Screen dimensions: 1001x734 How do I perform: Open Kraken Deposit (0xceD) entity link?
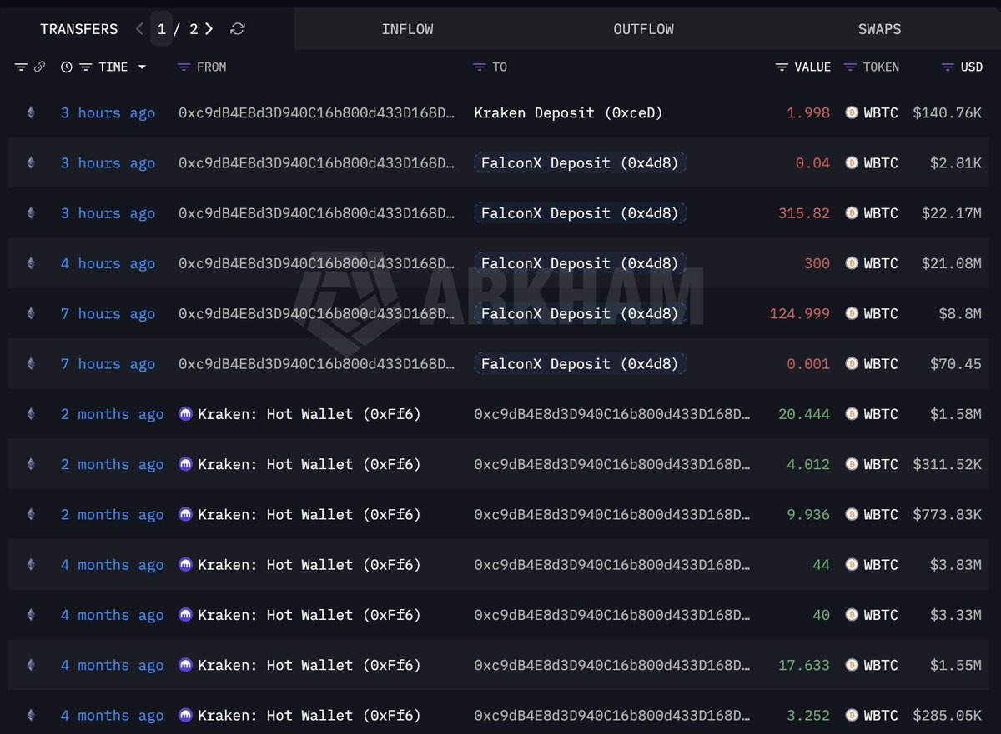point(567,112)
